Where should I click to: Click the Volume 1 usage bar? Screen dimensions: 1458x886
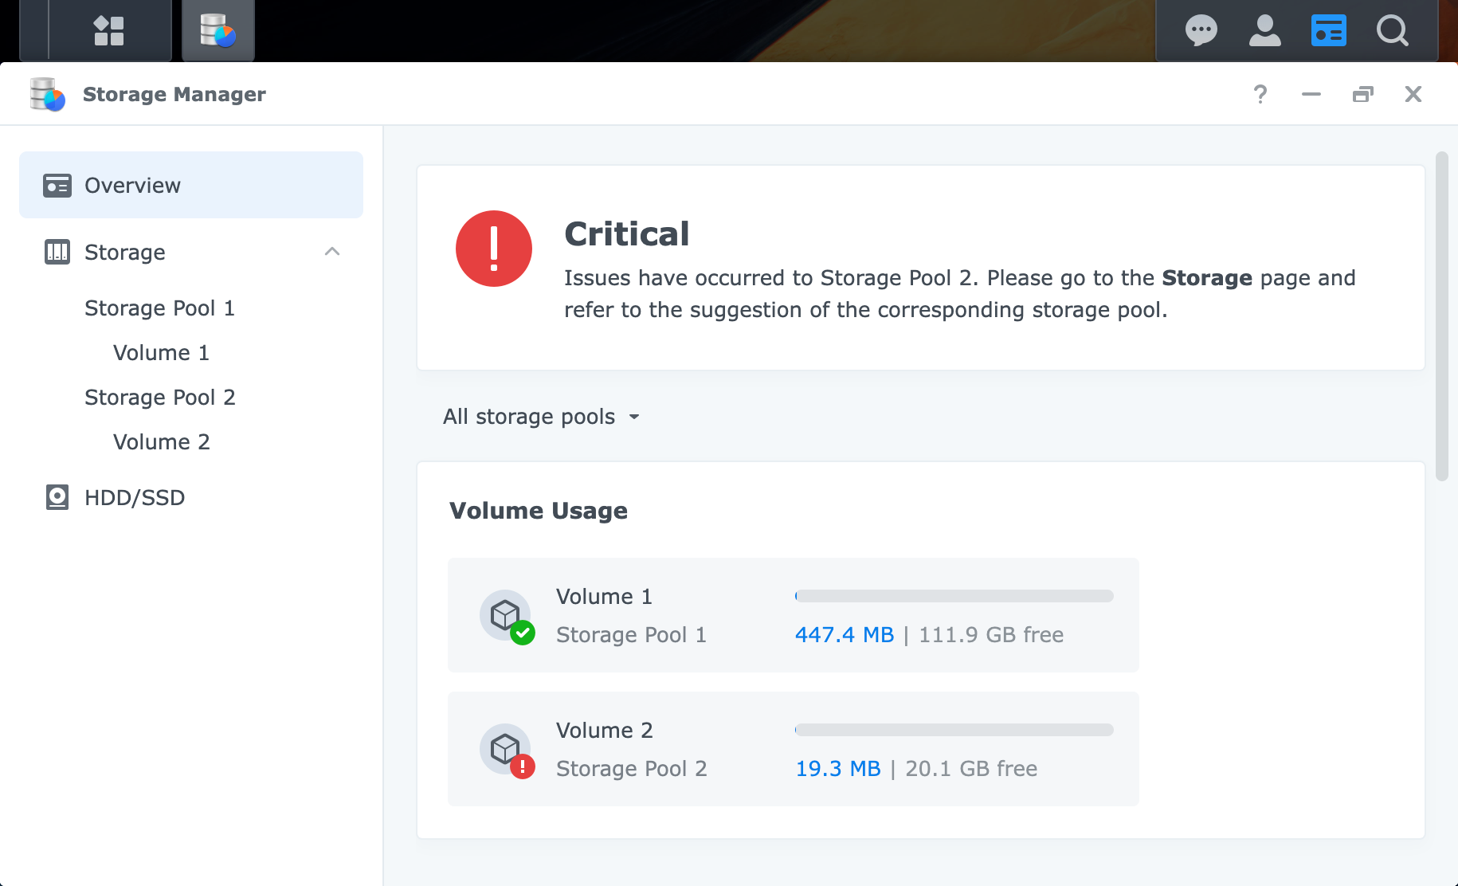tap(954, 596)
